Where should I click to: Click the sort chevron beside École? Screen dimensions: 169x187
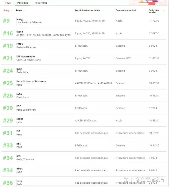click(24, 11)
